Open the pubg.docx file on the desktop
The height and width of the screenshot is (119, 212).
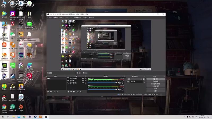[12, 98]
